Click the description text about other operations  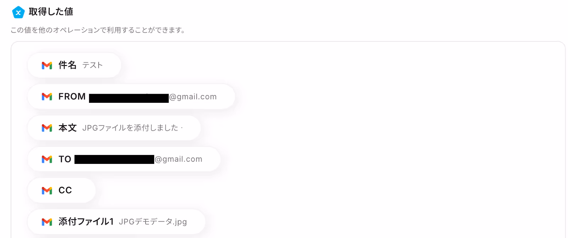pos(98,30)
